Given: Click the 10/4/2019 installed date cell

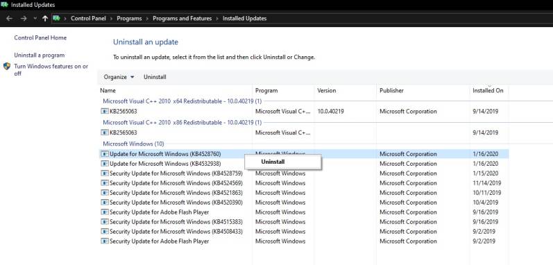Looking at the screenshot, I should click(486, 203).
